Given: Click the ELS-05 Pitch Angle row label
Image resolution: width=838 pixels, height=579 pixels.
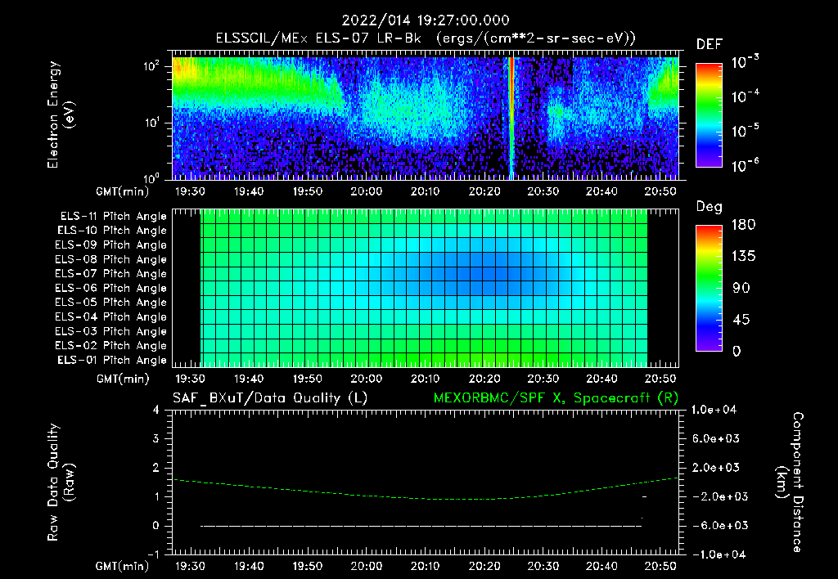Looking at the screenshot, I should 111,303.
